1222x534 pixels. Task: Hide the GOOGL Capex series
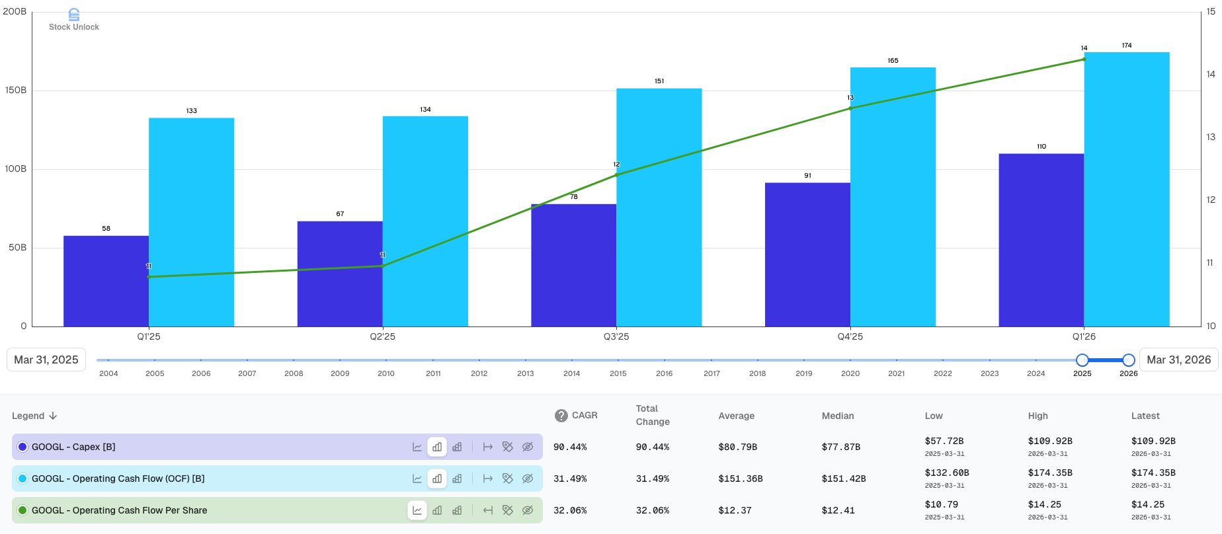tap(528, 447)
